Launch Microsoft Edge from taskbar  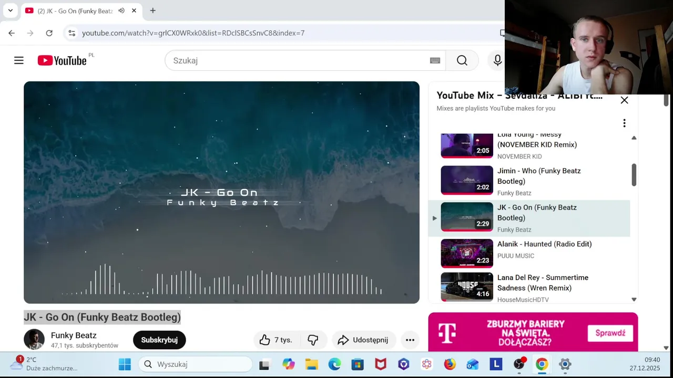pyautogui.click(x=334, y=364)
